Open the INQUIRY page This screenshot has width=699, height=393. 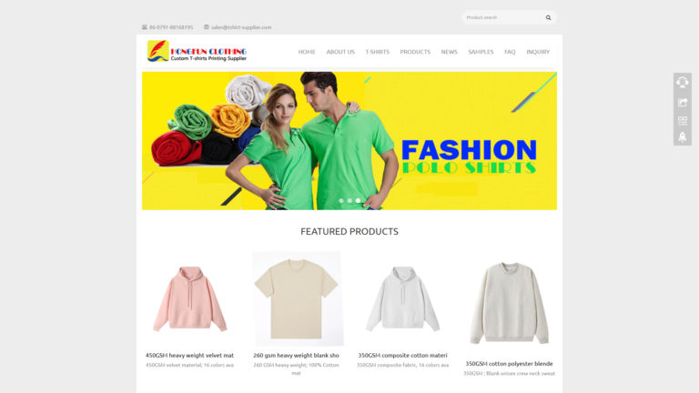538,52
